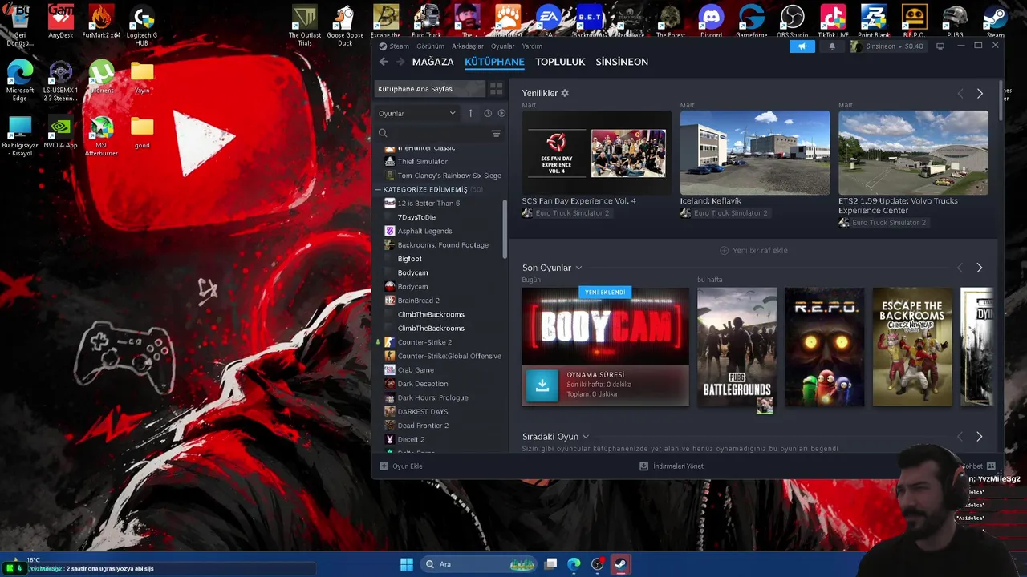
Task: Open the Discord desktop shortcut
Action: [711, 22]
